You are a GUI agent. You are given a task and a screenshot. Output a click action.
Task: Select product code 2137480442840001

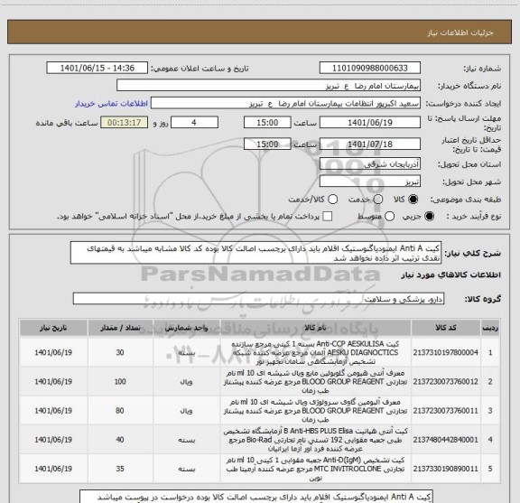pos(445,440)
